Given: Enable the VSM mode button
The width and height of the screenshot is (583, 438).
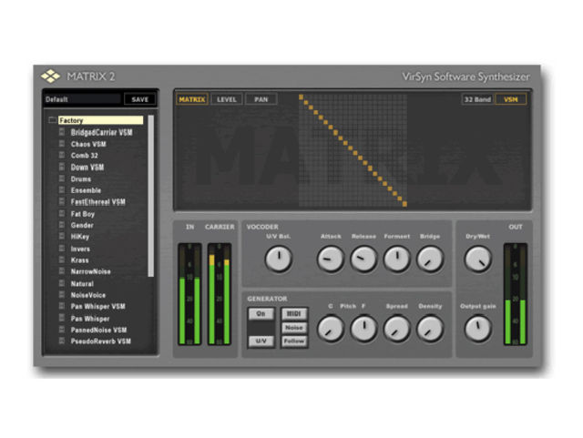Looking at the screenshot, I should click(x=511, y=99).
